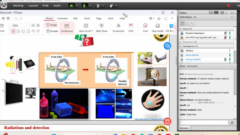Toggle the green microphone button

[84, 6]
